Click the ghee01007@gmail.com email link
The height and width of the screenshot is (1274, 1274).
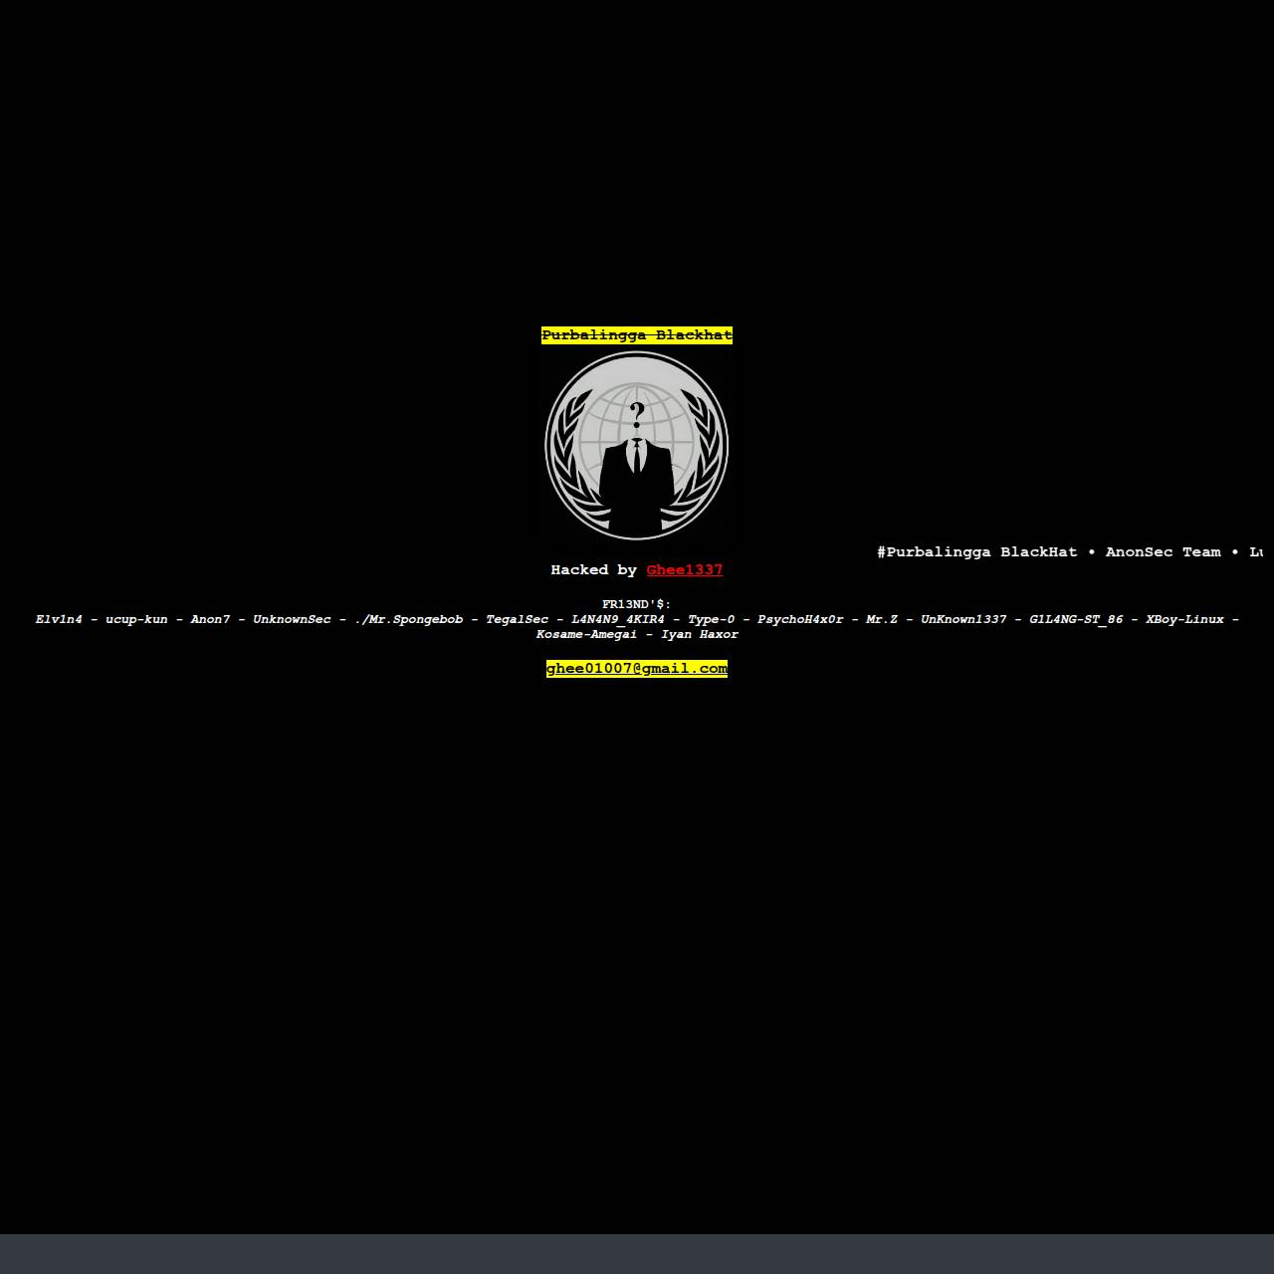(x=637, y=669)
